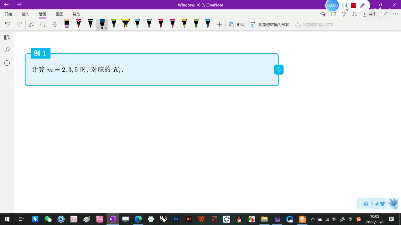This screenshot has height=225, width=401.
Task: Open Photoshop from the taskbar
Action: (176, 219)
